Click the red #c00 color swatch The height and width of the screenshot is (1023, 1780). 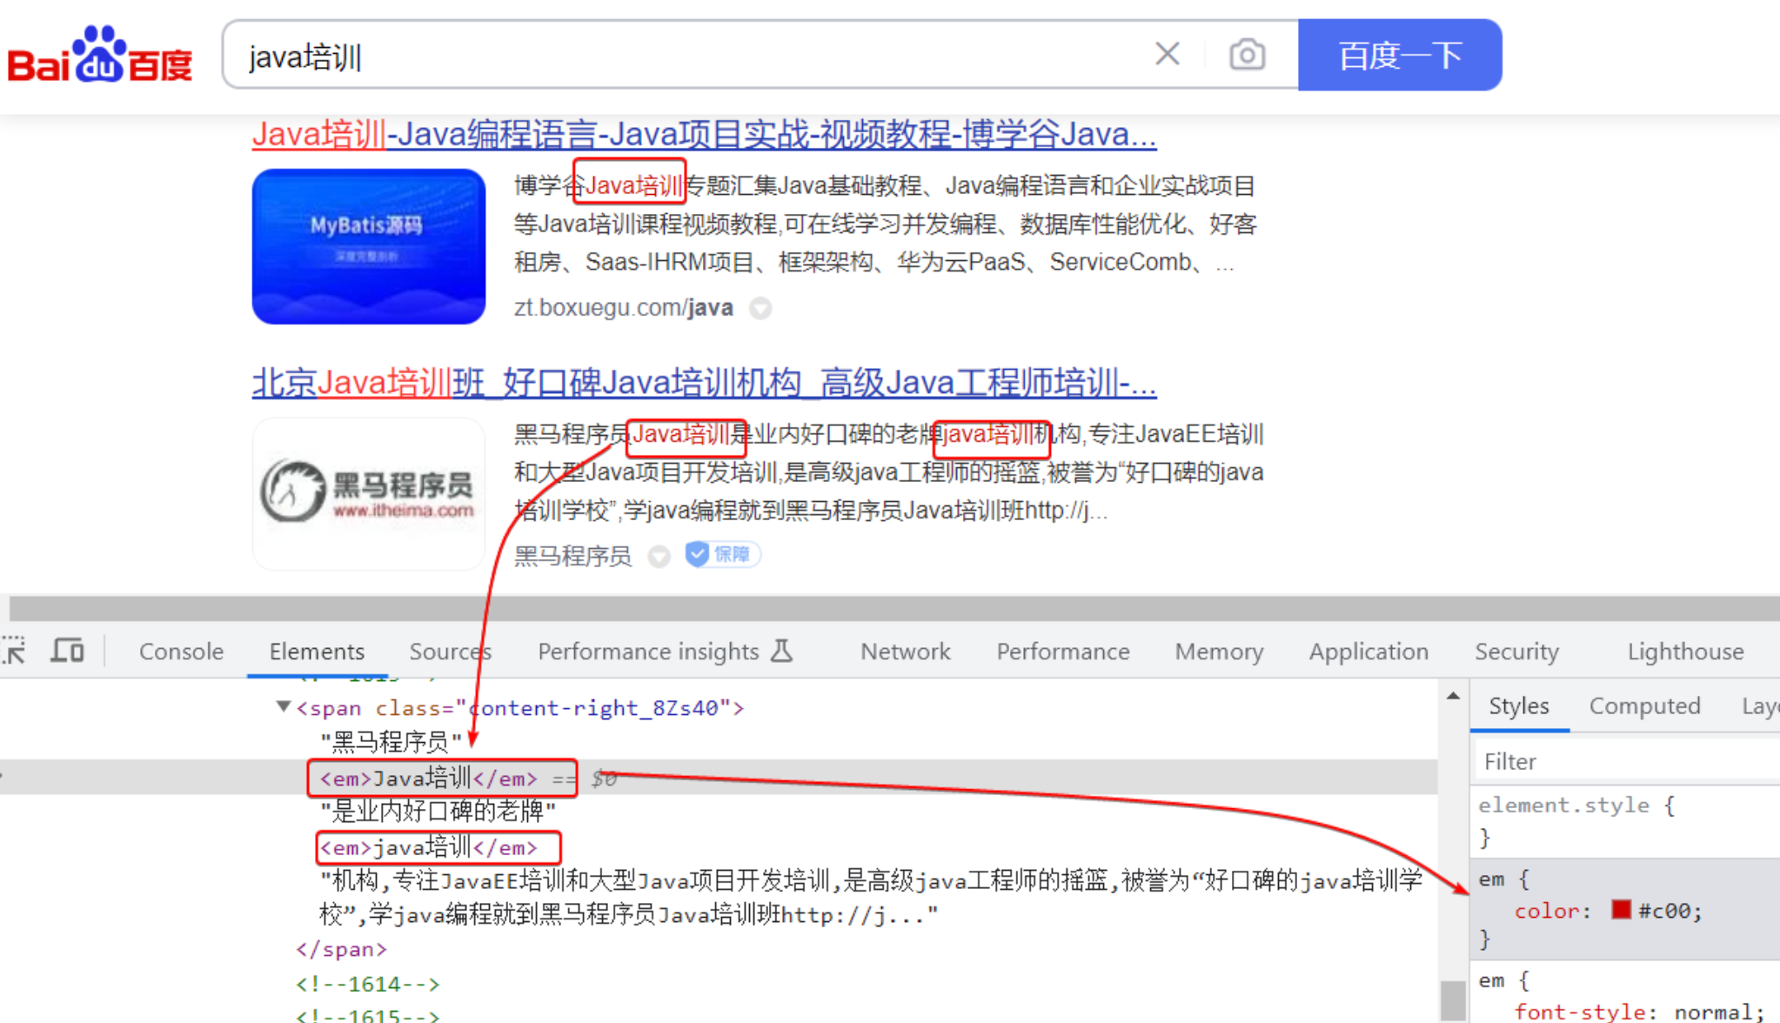click(1620, 910)
